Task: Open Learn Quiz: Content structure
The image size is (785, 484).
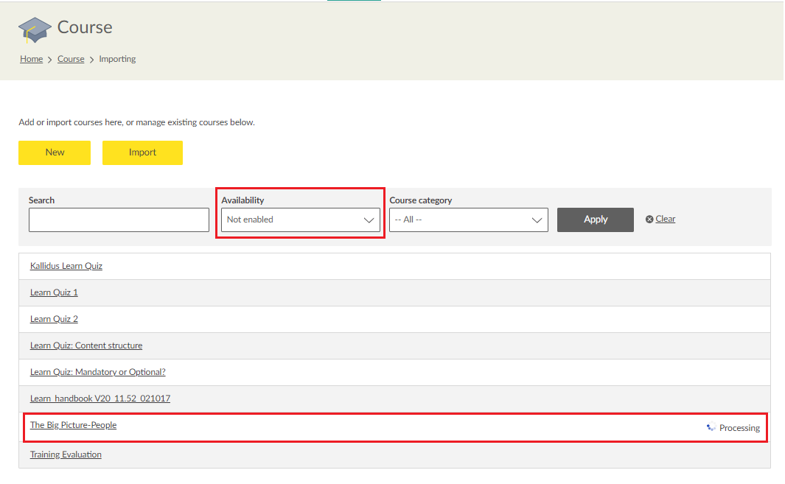Action: [x=86, y=346]
